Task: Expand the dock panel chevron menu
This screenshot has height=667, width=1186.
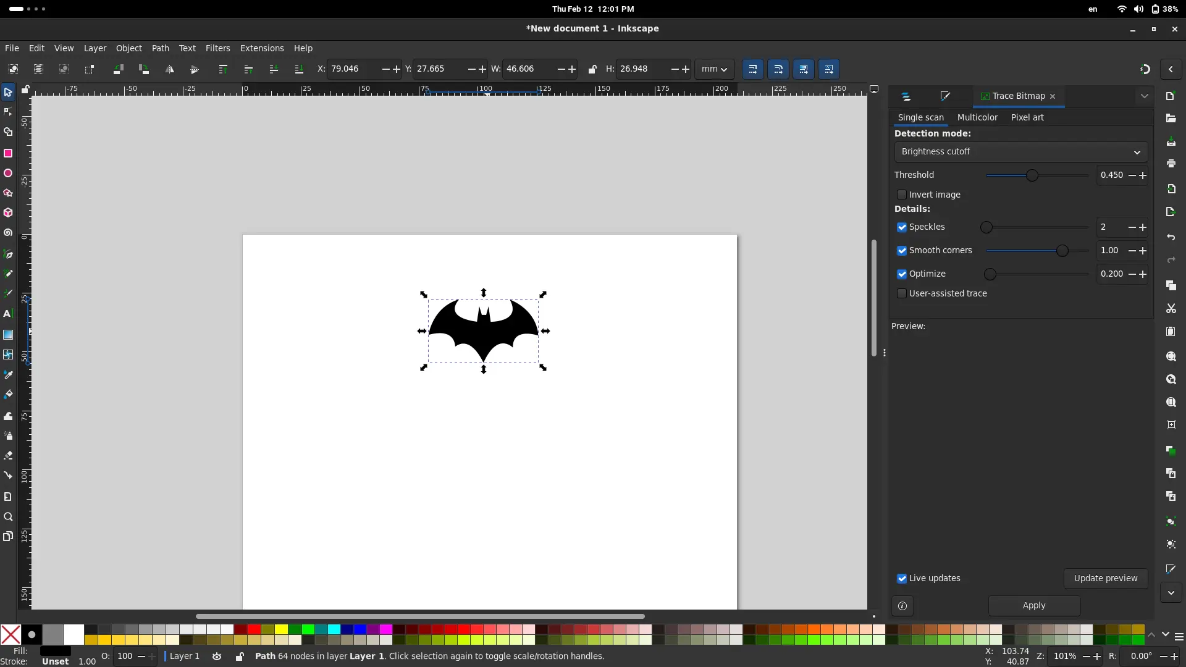Action: (1144, 96)
